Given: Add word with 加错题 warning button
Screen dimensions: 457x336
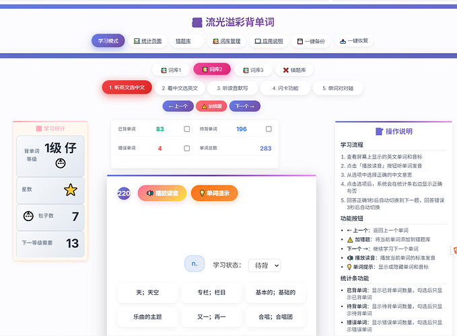Looking at the screenshot, I should (211, 106).
